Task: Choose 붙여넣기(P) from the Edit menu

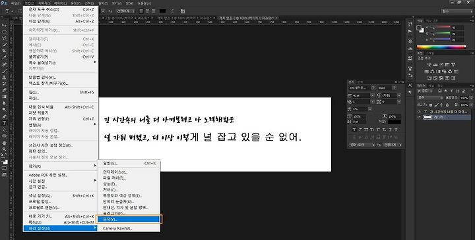Action: [61, 57]
